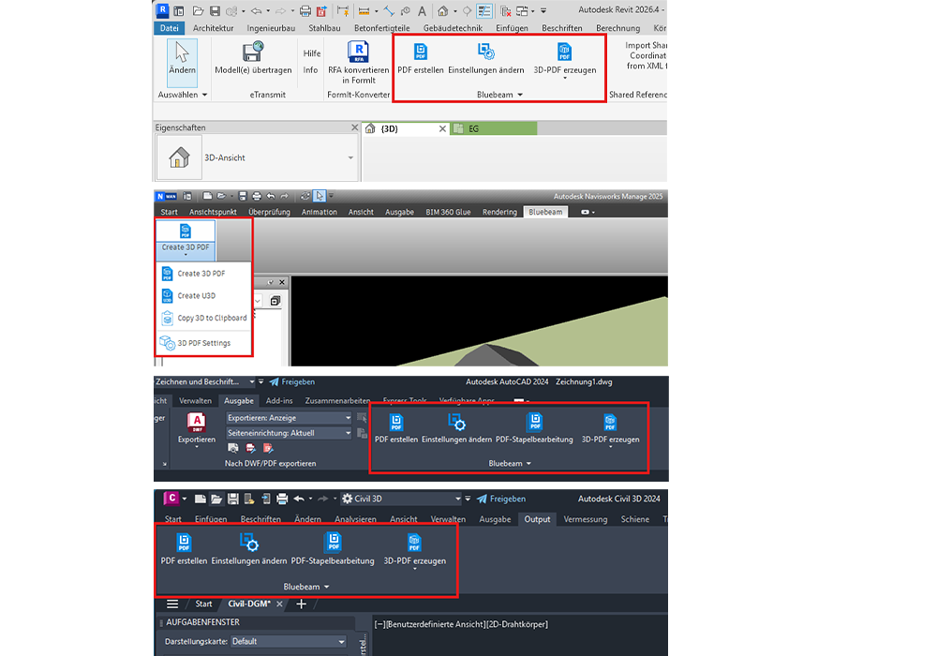
Task: Open Einstellungen ändern in the Revit ribbon
Action: 485,58
